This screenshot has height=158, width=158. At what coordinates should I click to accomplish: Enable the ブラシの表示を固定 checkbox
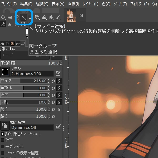coord(2,153)
